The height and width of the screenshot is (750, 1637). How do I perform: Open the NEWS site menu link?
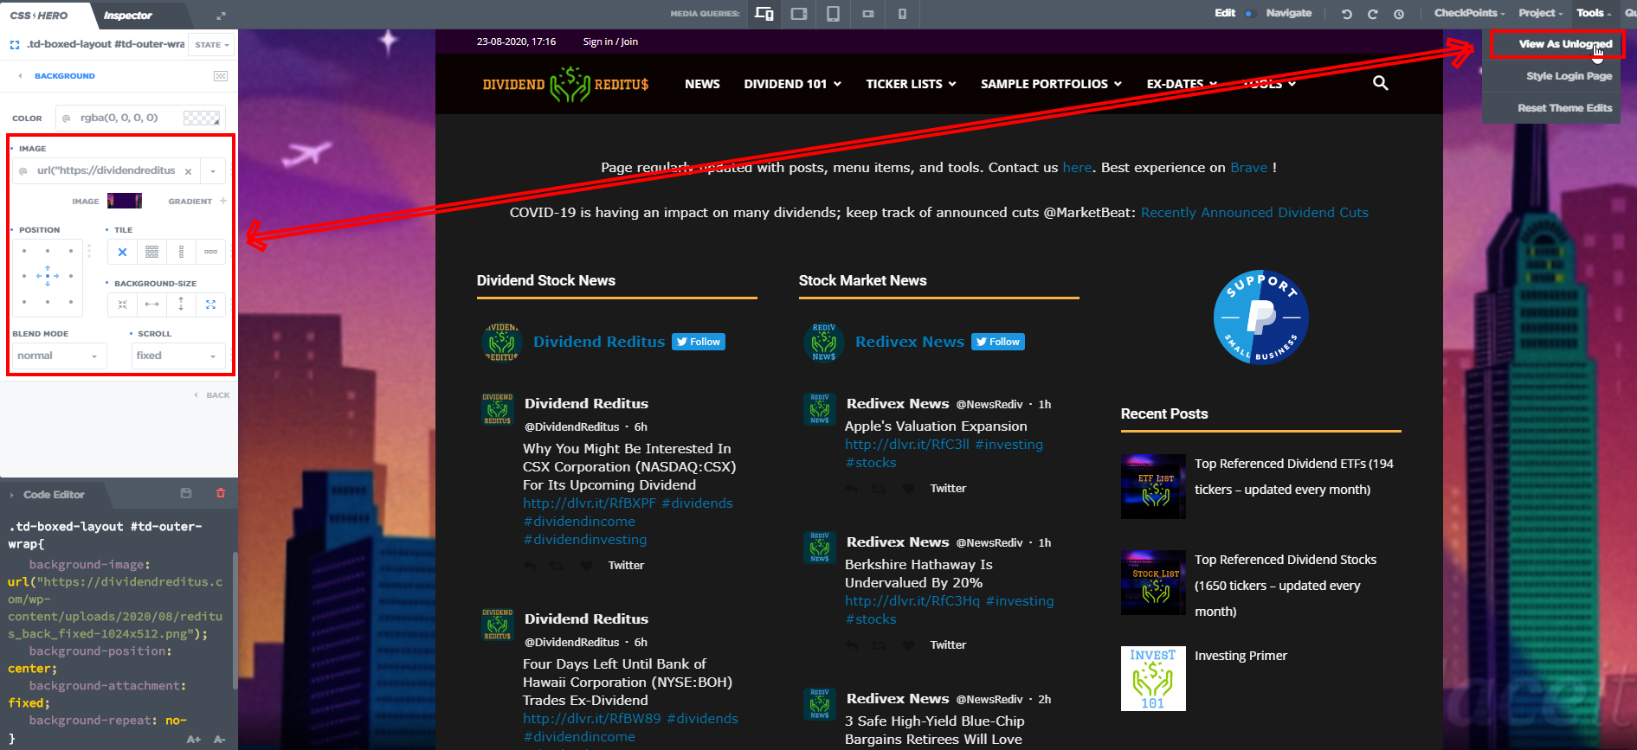702,84
